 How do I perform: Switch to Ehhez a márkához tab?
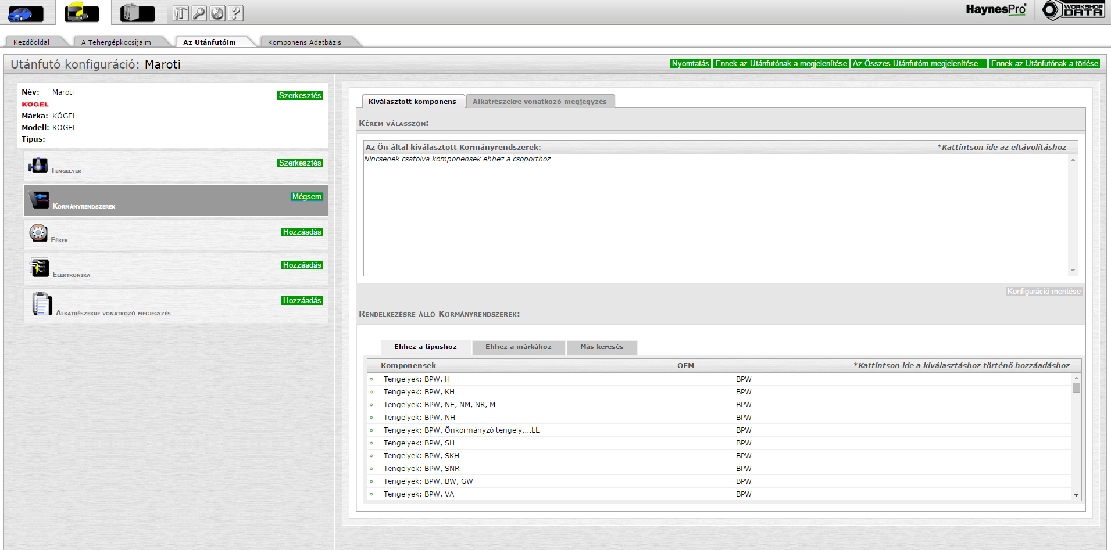pyautogui.click(x=518, y=347)
